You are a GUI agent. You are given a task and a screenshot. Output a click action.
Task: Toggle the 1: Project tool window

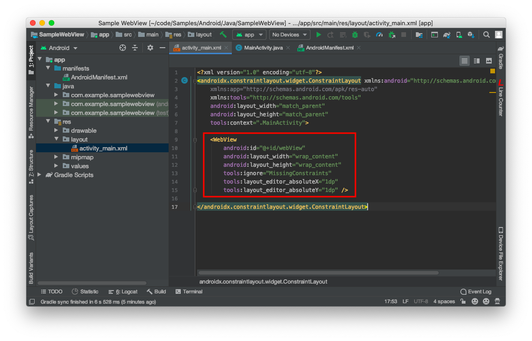pos(31,60)
